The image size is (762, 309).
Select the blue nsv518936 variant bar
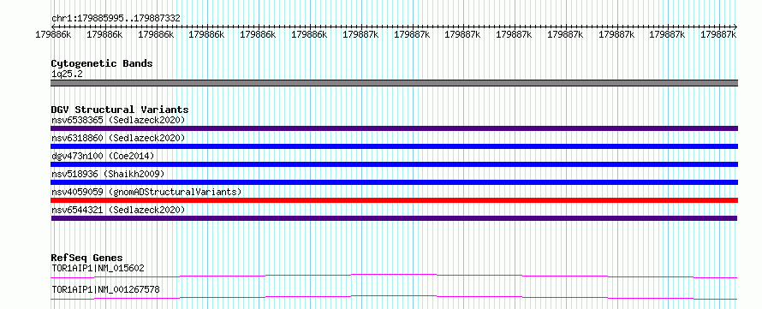[x=394, y=182]
